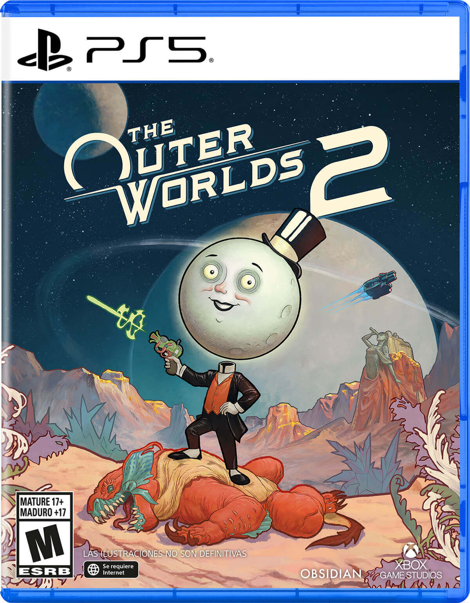470x603 pixels.
Task: Click the ESRB Mature 17+ rating badge
Action: pos(44,535)
